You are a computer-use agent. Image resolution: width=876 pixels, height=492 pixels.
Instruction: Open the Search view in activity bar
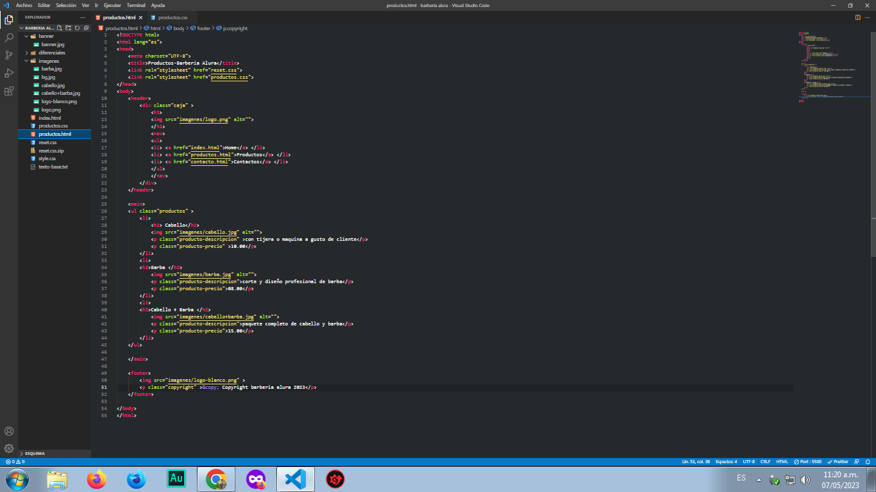click(x=9, y=38)
